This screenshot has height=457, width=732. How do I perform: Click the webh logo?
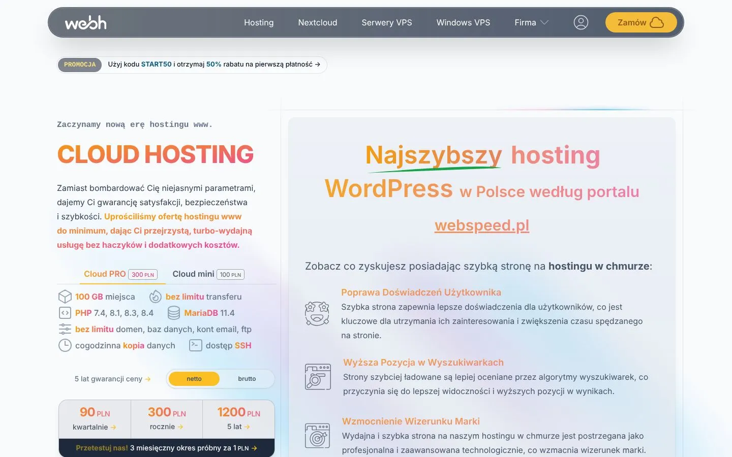click(86, 22)
